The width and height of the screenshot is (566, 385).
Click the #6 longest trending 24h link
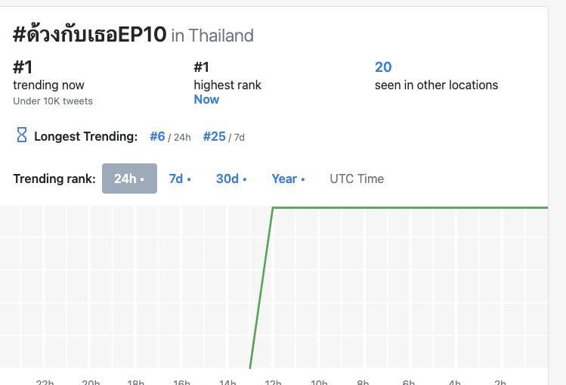(x=157, y=136)
